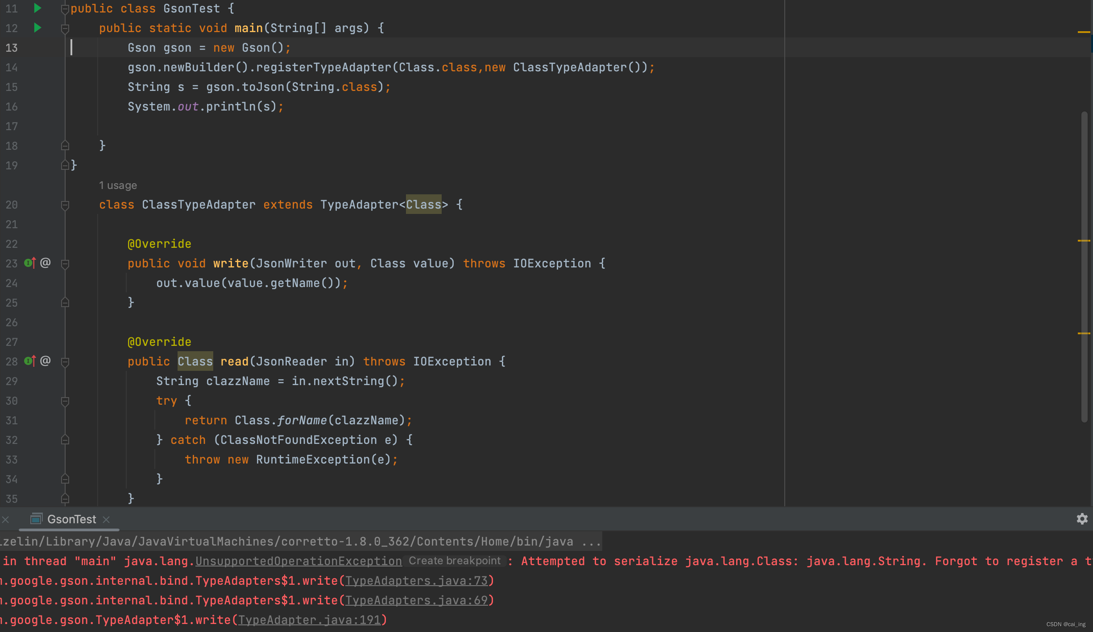Click override marker icon beside line 28
The image size is (1093, 632).
30,361
